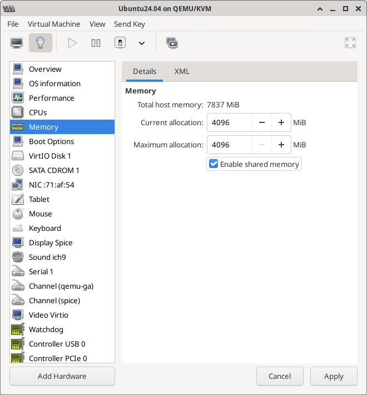Open Video Virtio hardware entry
The height and width of the screenshot is (395, 367).
(48, 315)
